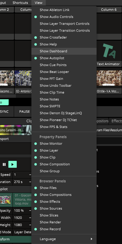Click the green play forward button

coord(13,164)
